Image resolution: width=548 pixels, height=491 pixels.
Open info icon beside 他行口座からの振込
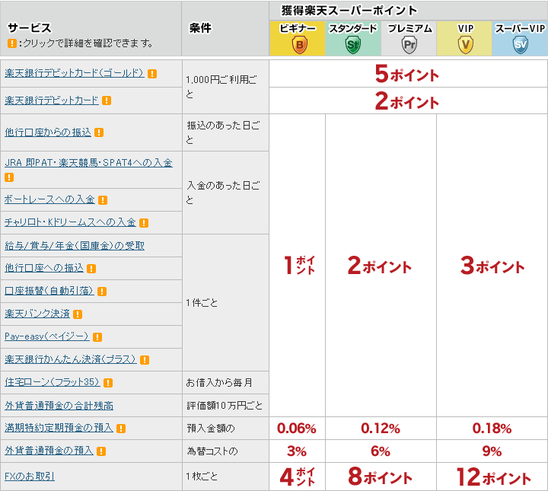[99, 132]
